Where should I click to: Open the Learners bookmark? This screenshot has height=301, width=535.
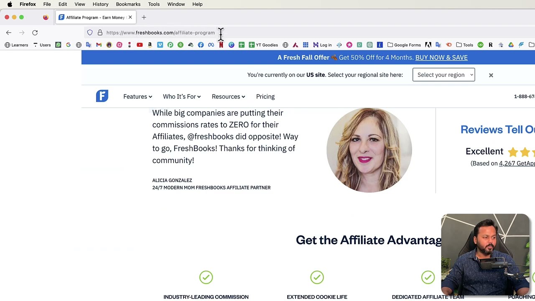click(x=16, y=45)
